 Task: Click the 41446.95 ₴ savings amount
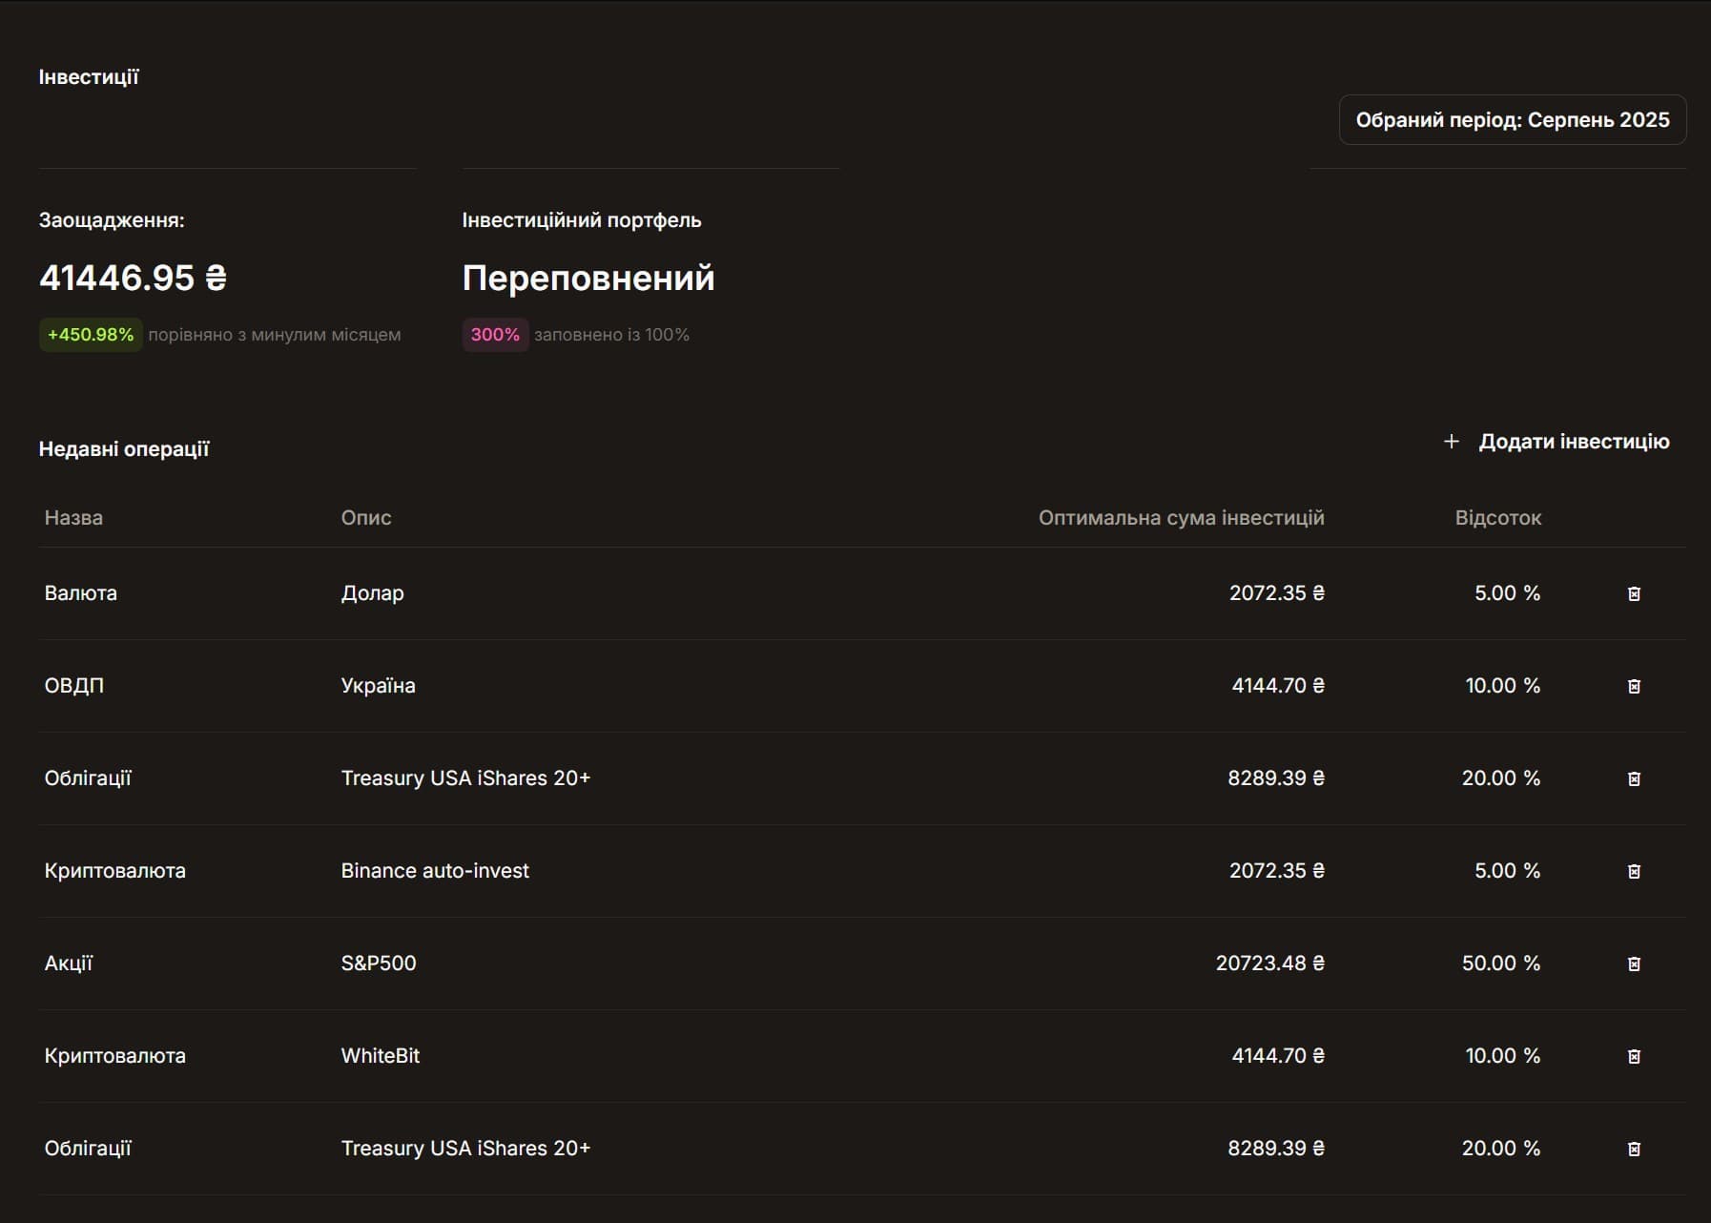click(133, 278)
